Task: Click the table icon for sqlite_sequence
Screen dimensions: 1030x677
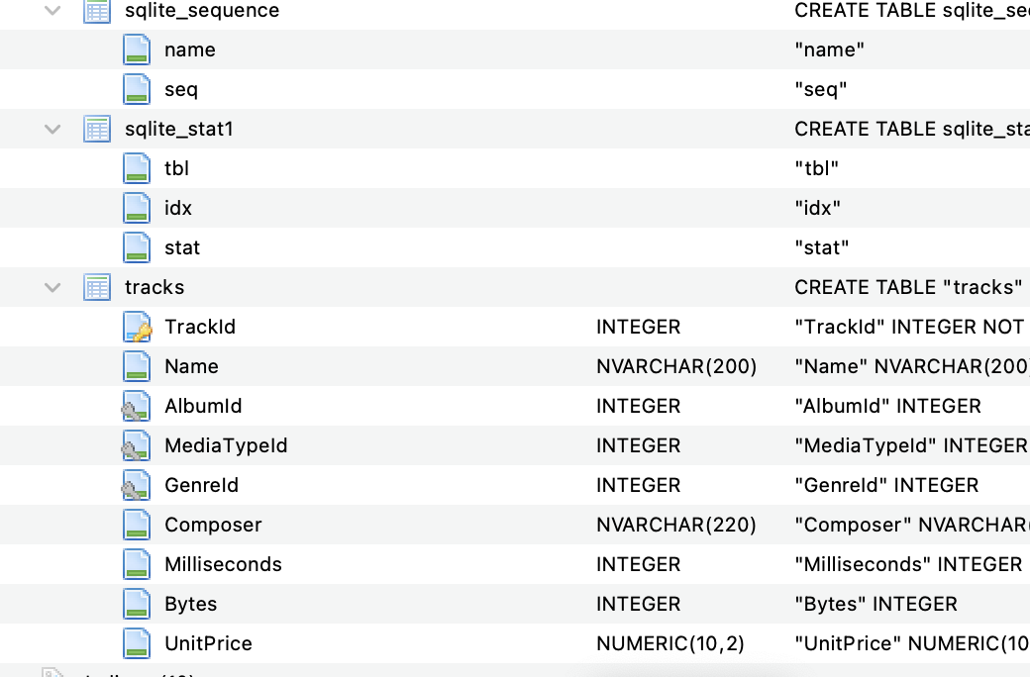Action: pos(96,11)
